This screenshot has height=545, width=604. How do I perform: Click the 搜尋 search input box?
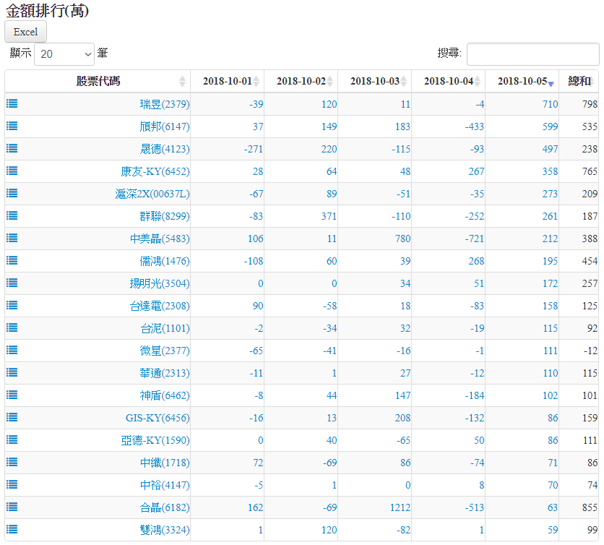(x=532, y=53)
